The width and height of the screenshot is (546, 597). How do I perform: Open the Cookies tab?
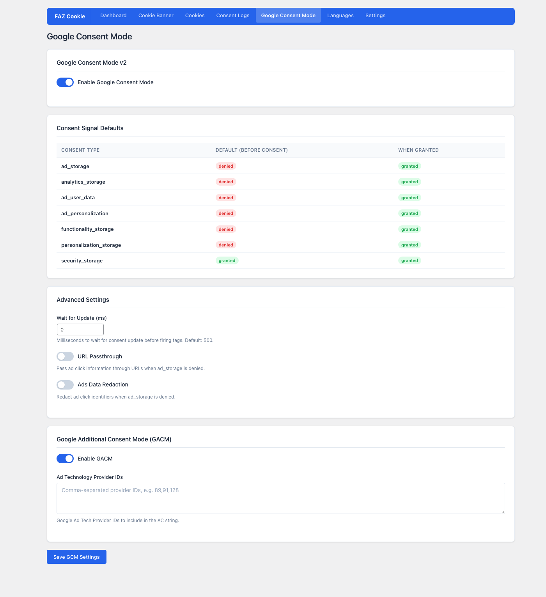[x=195, y=16]
